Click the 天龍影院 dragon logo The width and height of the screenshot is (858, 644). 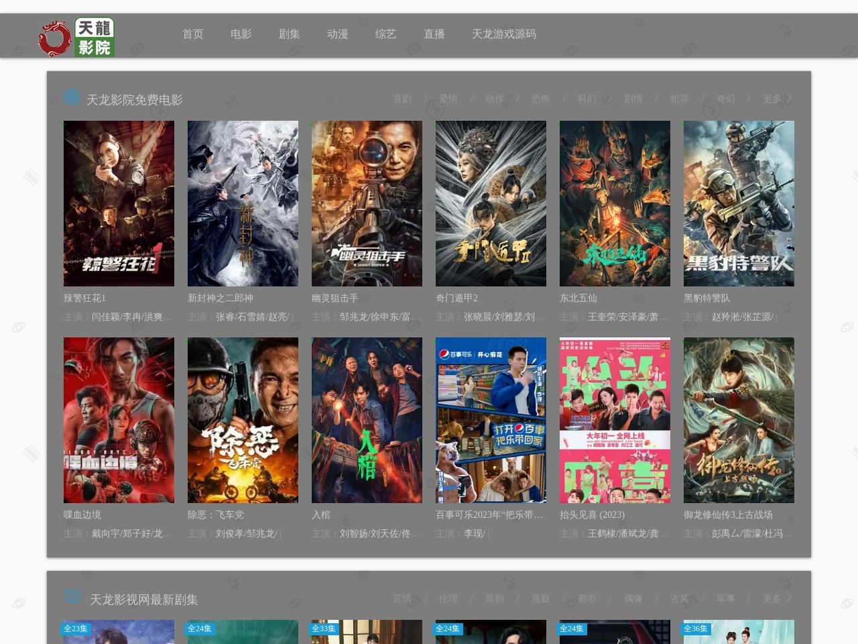76,37
